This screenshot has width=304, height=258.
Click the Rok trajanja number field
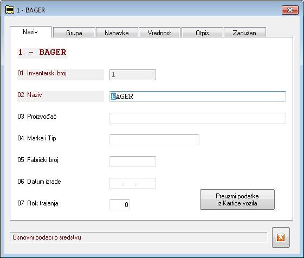(x=120, y=205)
